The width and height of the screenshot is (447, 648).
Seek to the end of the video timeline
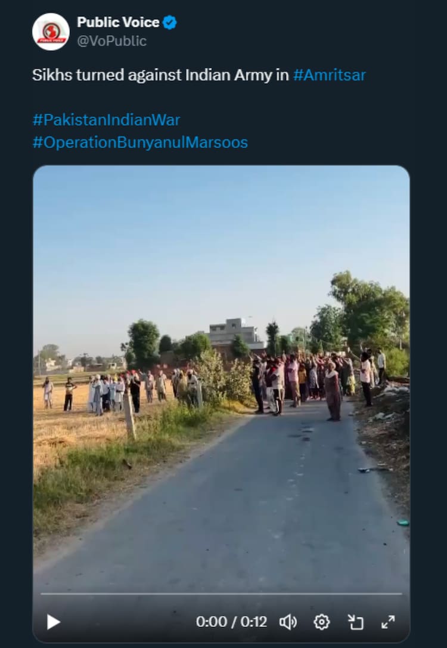click(401, 594)
